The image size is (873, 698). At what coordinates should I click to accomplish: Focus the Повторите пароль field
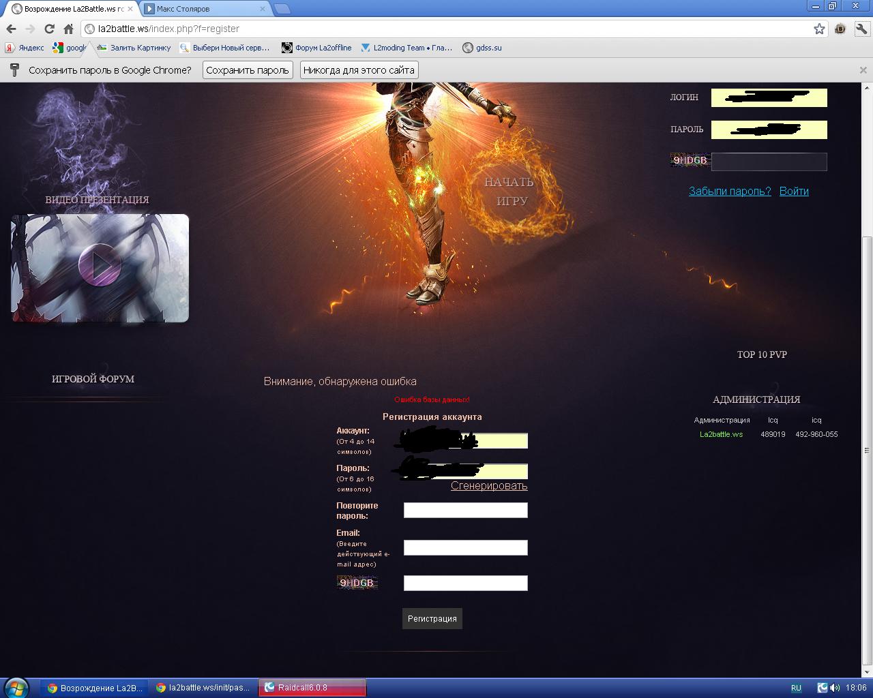pyautogui.click(x=466, y=510)
